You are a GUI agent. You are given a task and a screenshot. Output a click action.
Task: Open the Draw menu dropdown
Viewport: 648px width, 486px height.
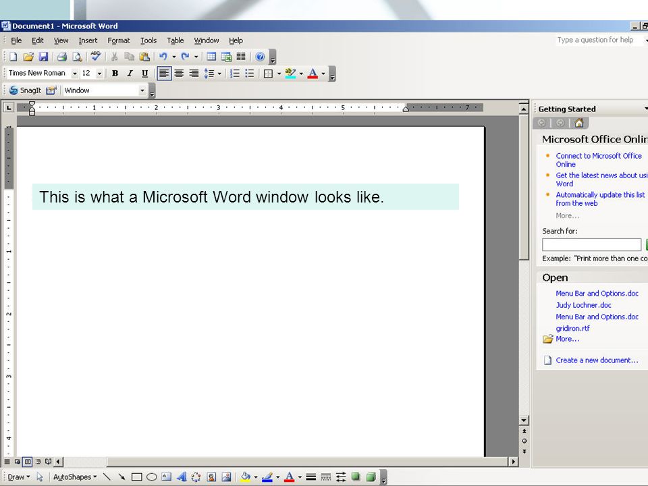(19, 477)
